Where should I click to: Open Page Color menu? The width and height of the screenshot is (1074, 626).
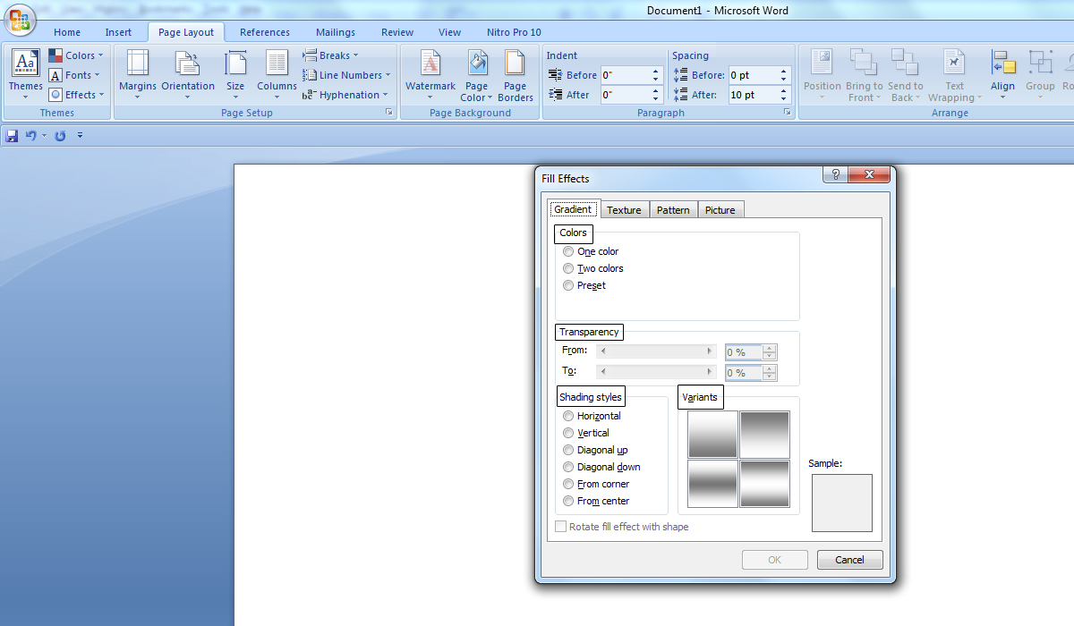pos(477,64)
